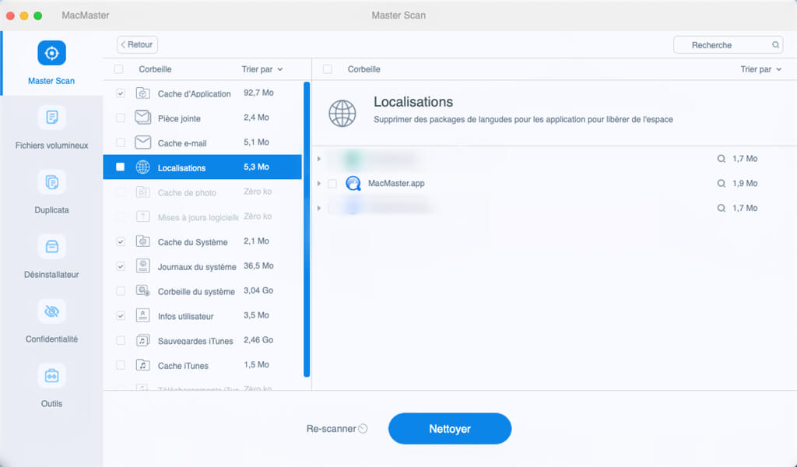Select the Journaux du système row label
Viewport: 797px width, 467px height.
pyautogui.click(x=197, y=267)
